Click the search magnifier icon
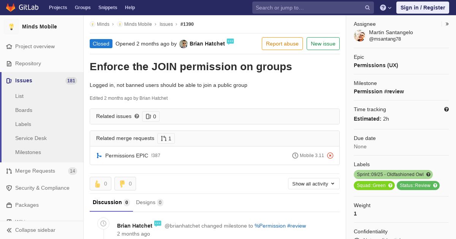The image size is (456, 239). [367, 8]
